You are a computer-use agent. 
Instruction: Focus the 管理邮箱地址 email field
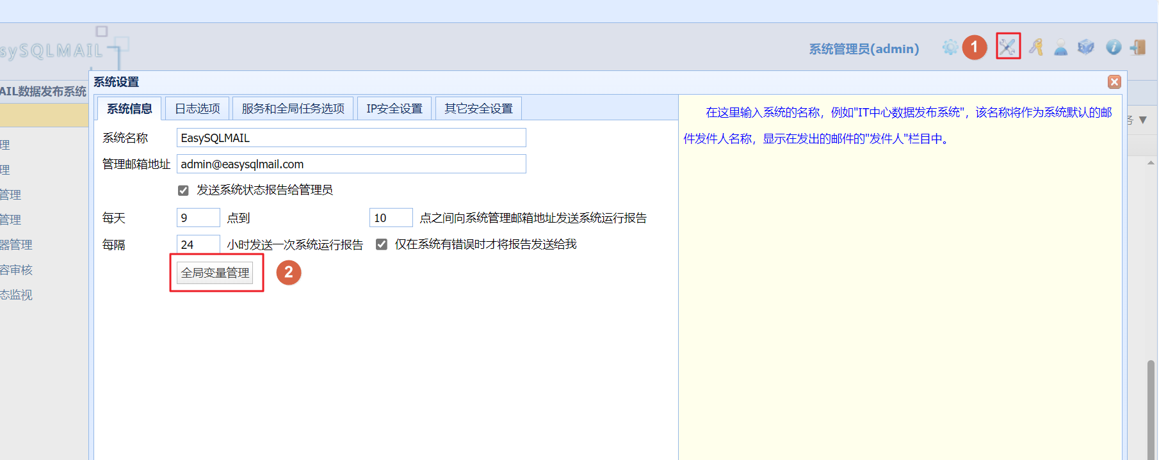coord(352,164)
